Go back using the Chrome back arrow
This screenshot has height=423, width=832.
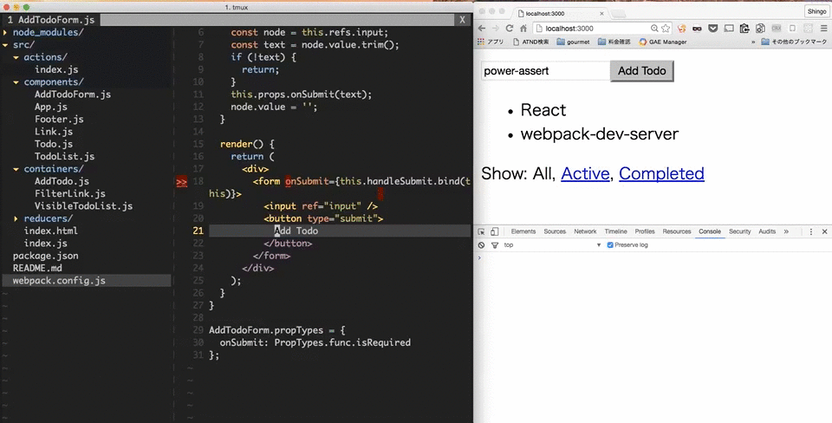[482, 29]
